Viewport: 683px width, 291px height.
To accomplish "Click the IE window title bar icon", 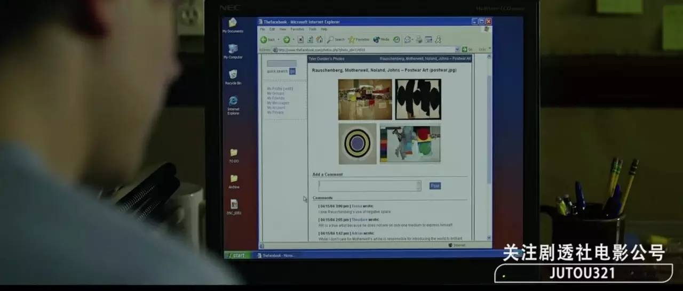I will [260, 22].
